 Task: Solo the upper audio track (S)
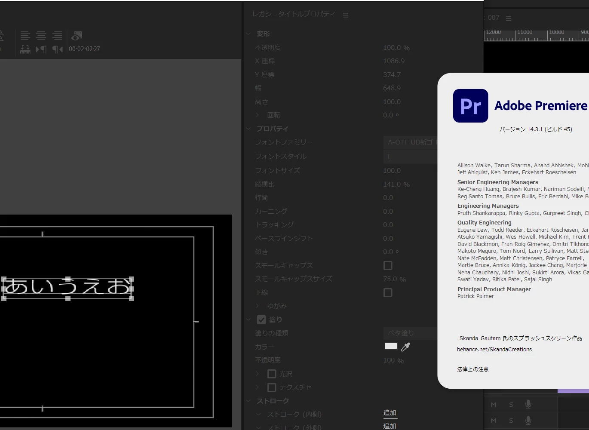tap(511, 405)
